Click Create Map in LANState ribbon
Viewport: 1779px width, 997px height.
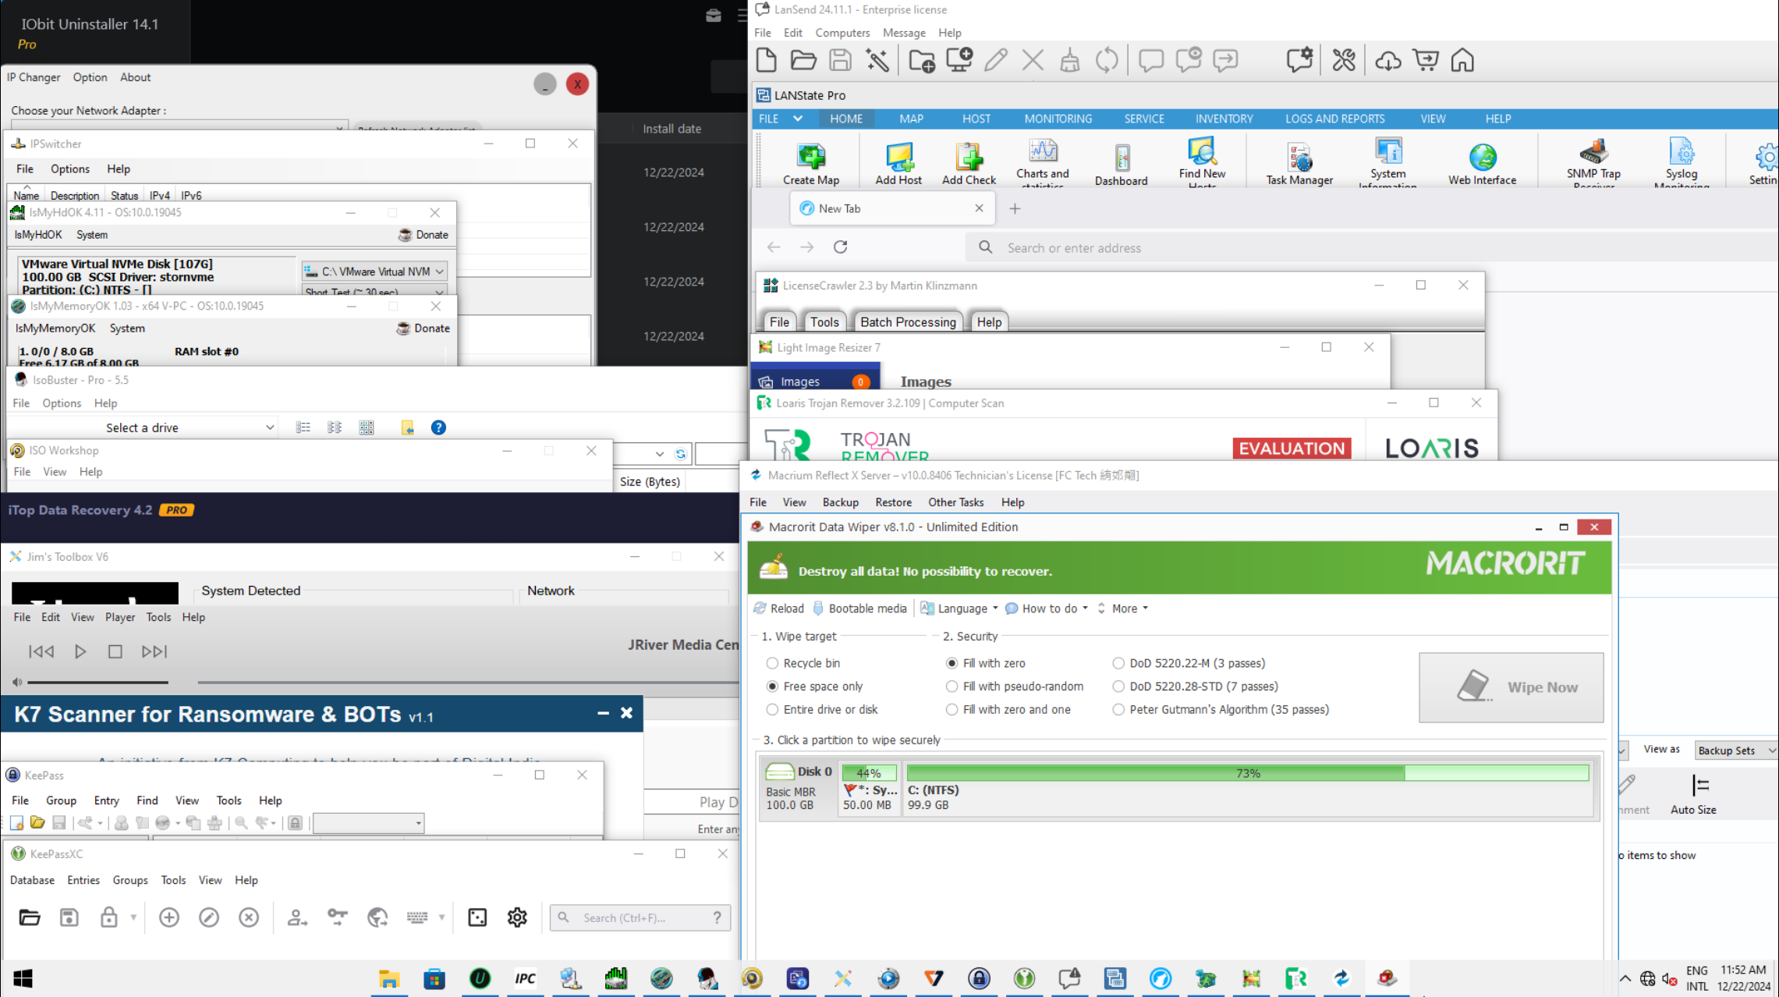coord(811,164)
